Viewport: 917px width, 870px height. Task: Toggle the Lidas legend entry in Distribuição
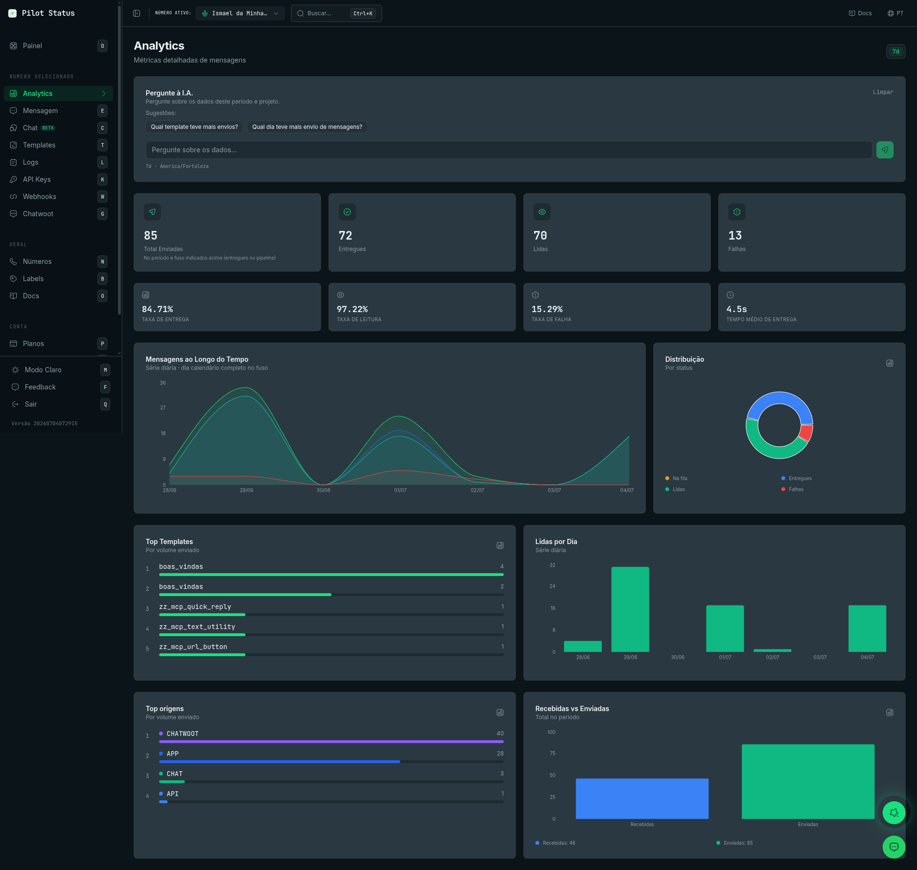coord(675,489)
